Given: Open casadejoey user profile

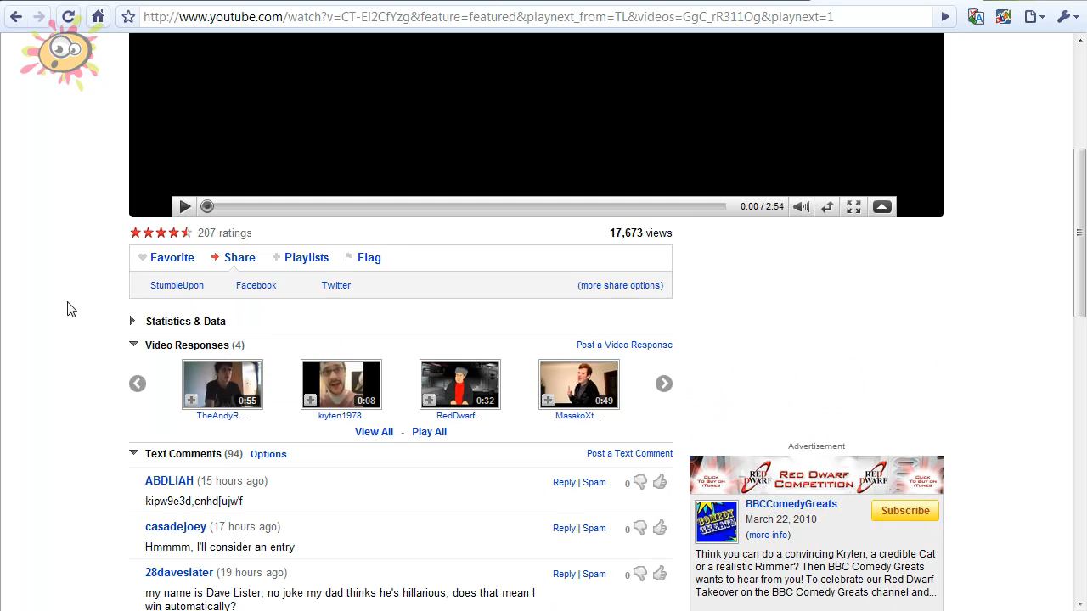Looking at the screenshot, I should (x=176, y=526).
